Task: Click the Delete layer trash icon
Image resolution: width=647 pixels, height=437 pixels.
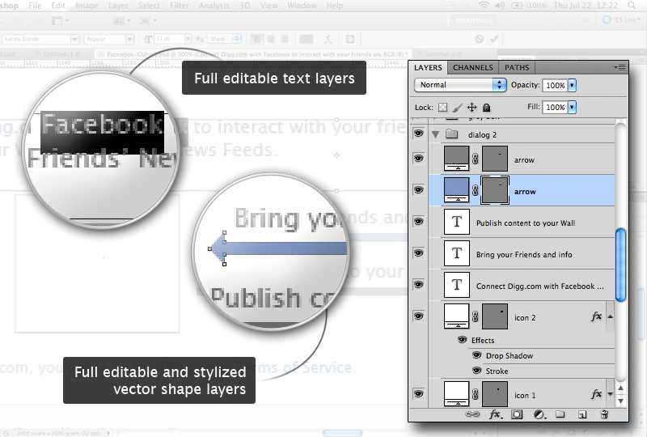Action: [604, 414]
